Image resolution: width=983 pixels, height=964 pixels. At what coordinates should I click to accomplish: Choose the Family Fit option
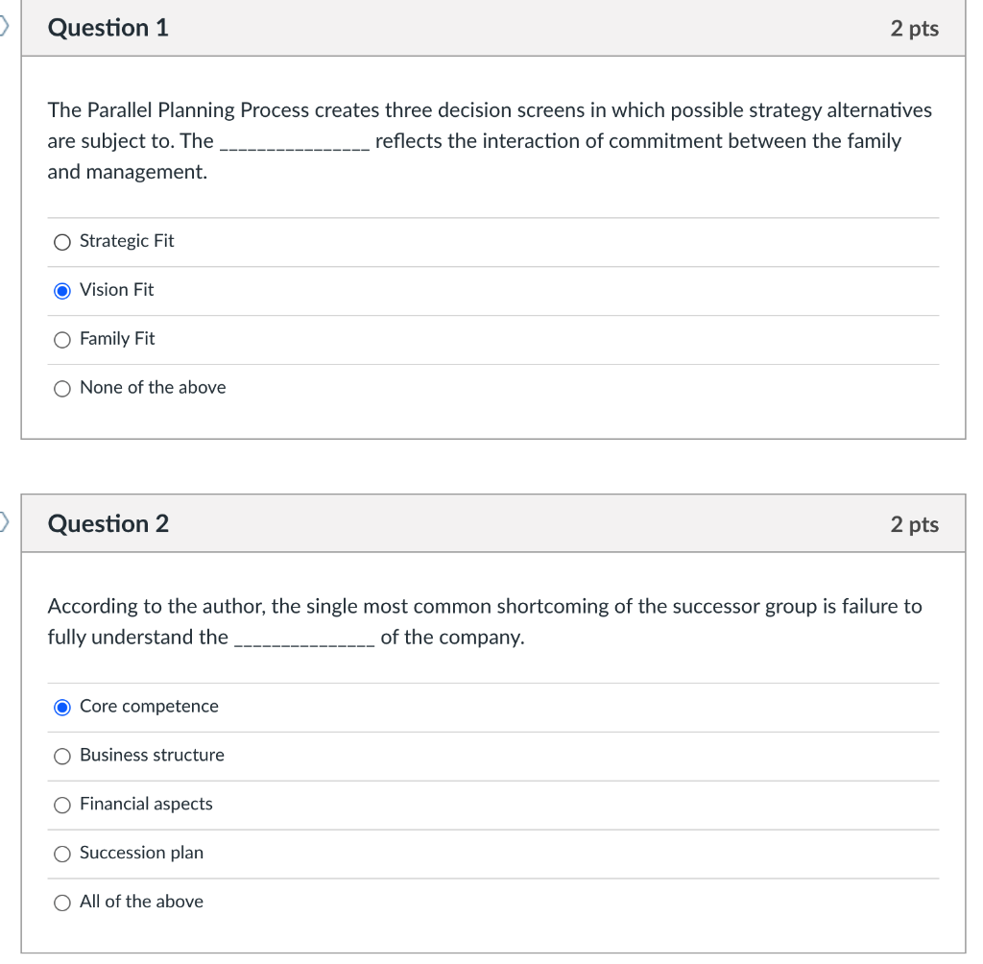[x=61, y=339]
